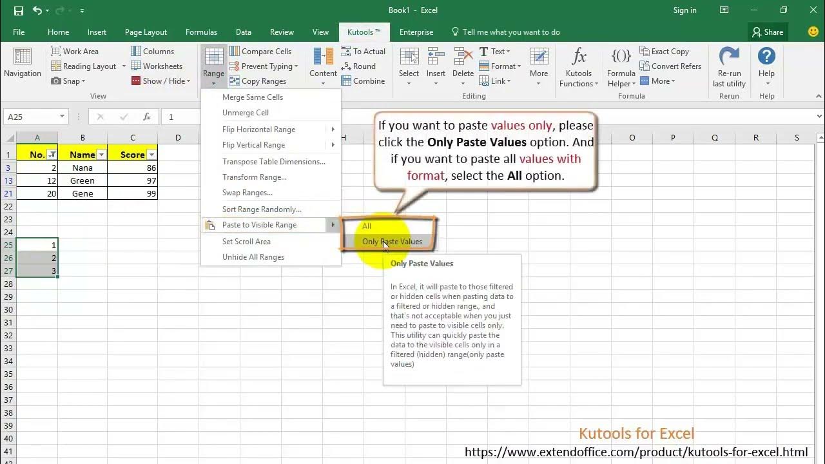The width and height of the screenshot is (825, 464).
Task: Open the Name column filter dropdown
Action: (101, 155)
